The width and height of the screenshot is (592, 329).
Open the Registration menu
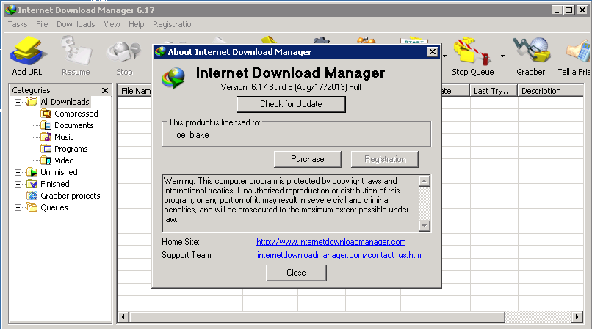coord(174,24)
